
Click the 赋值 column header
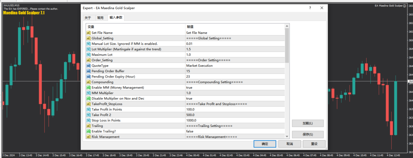[235, 27]
